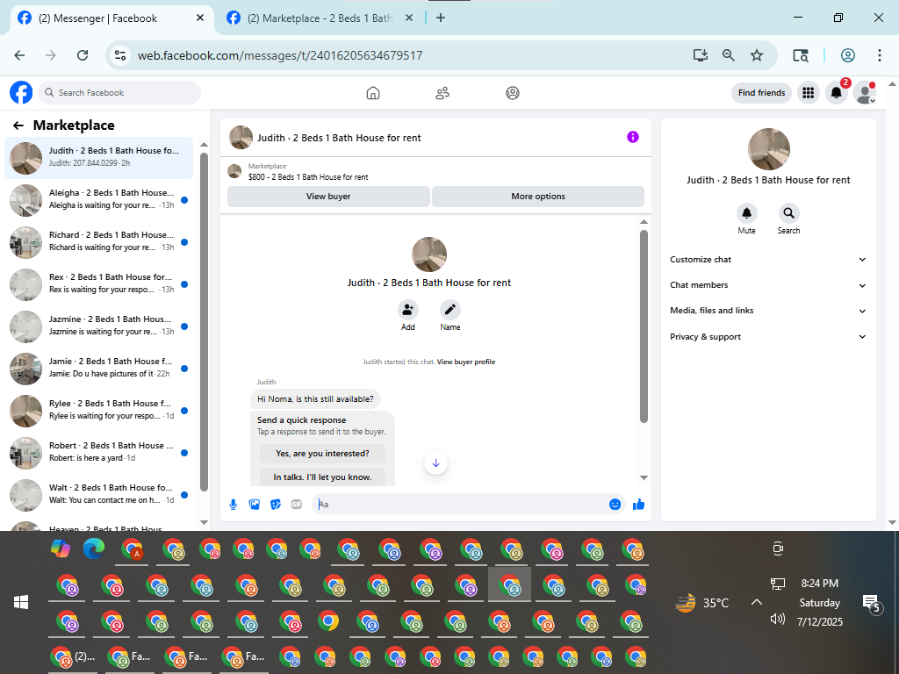
Task: Click the Find friends button
Action: (x=761, y=93)
